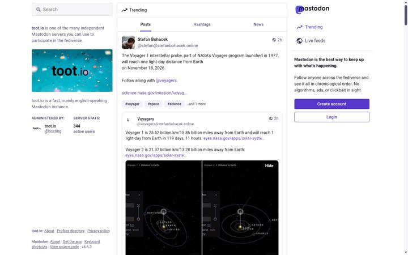Open the Privacy policy link
The height and width of the screenshot is (255, 408).
click(99, 231)
